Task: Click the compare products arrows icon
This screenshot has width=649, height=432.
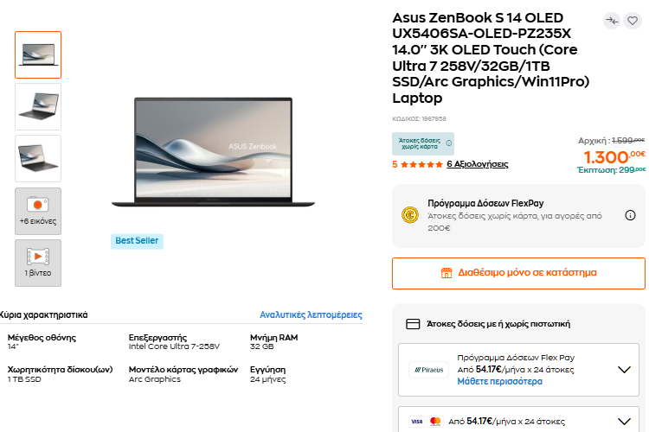Action: pos(612,21)
